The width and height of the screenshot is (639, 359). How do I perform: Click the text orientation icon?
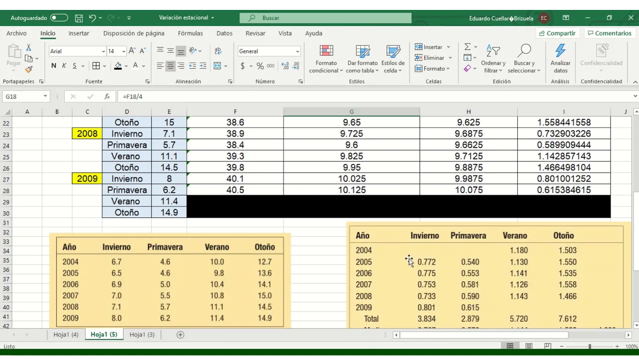(x=193, y=51)
